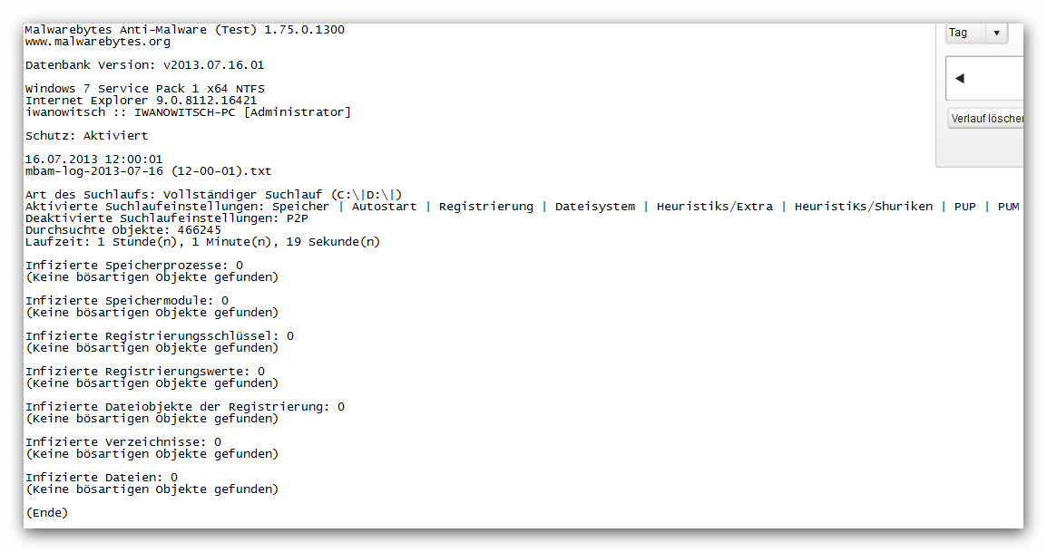
Task: Click the Infizierte Dateien line
Action: click(x=102, y=478)
